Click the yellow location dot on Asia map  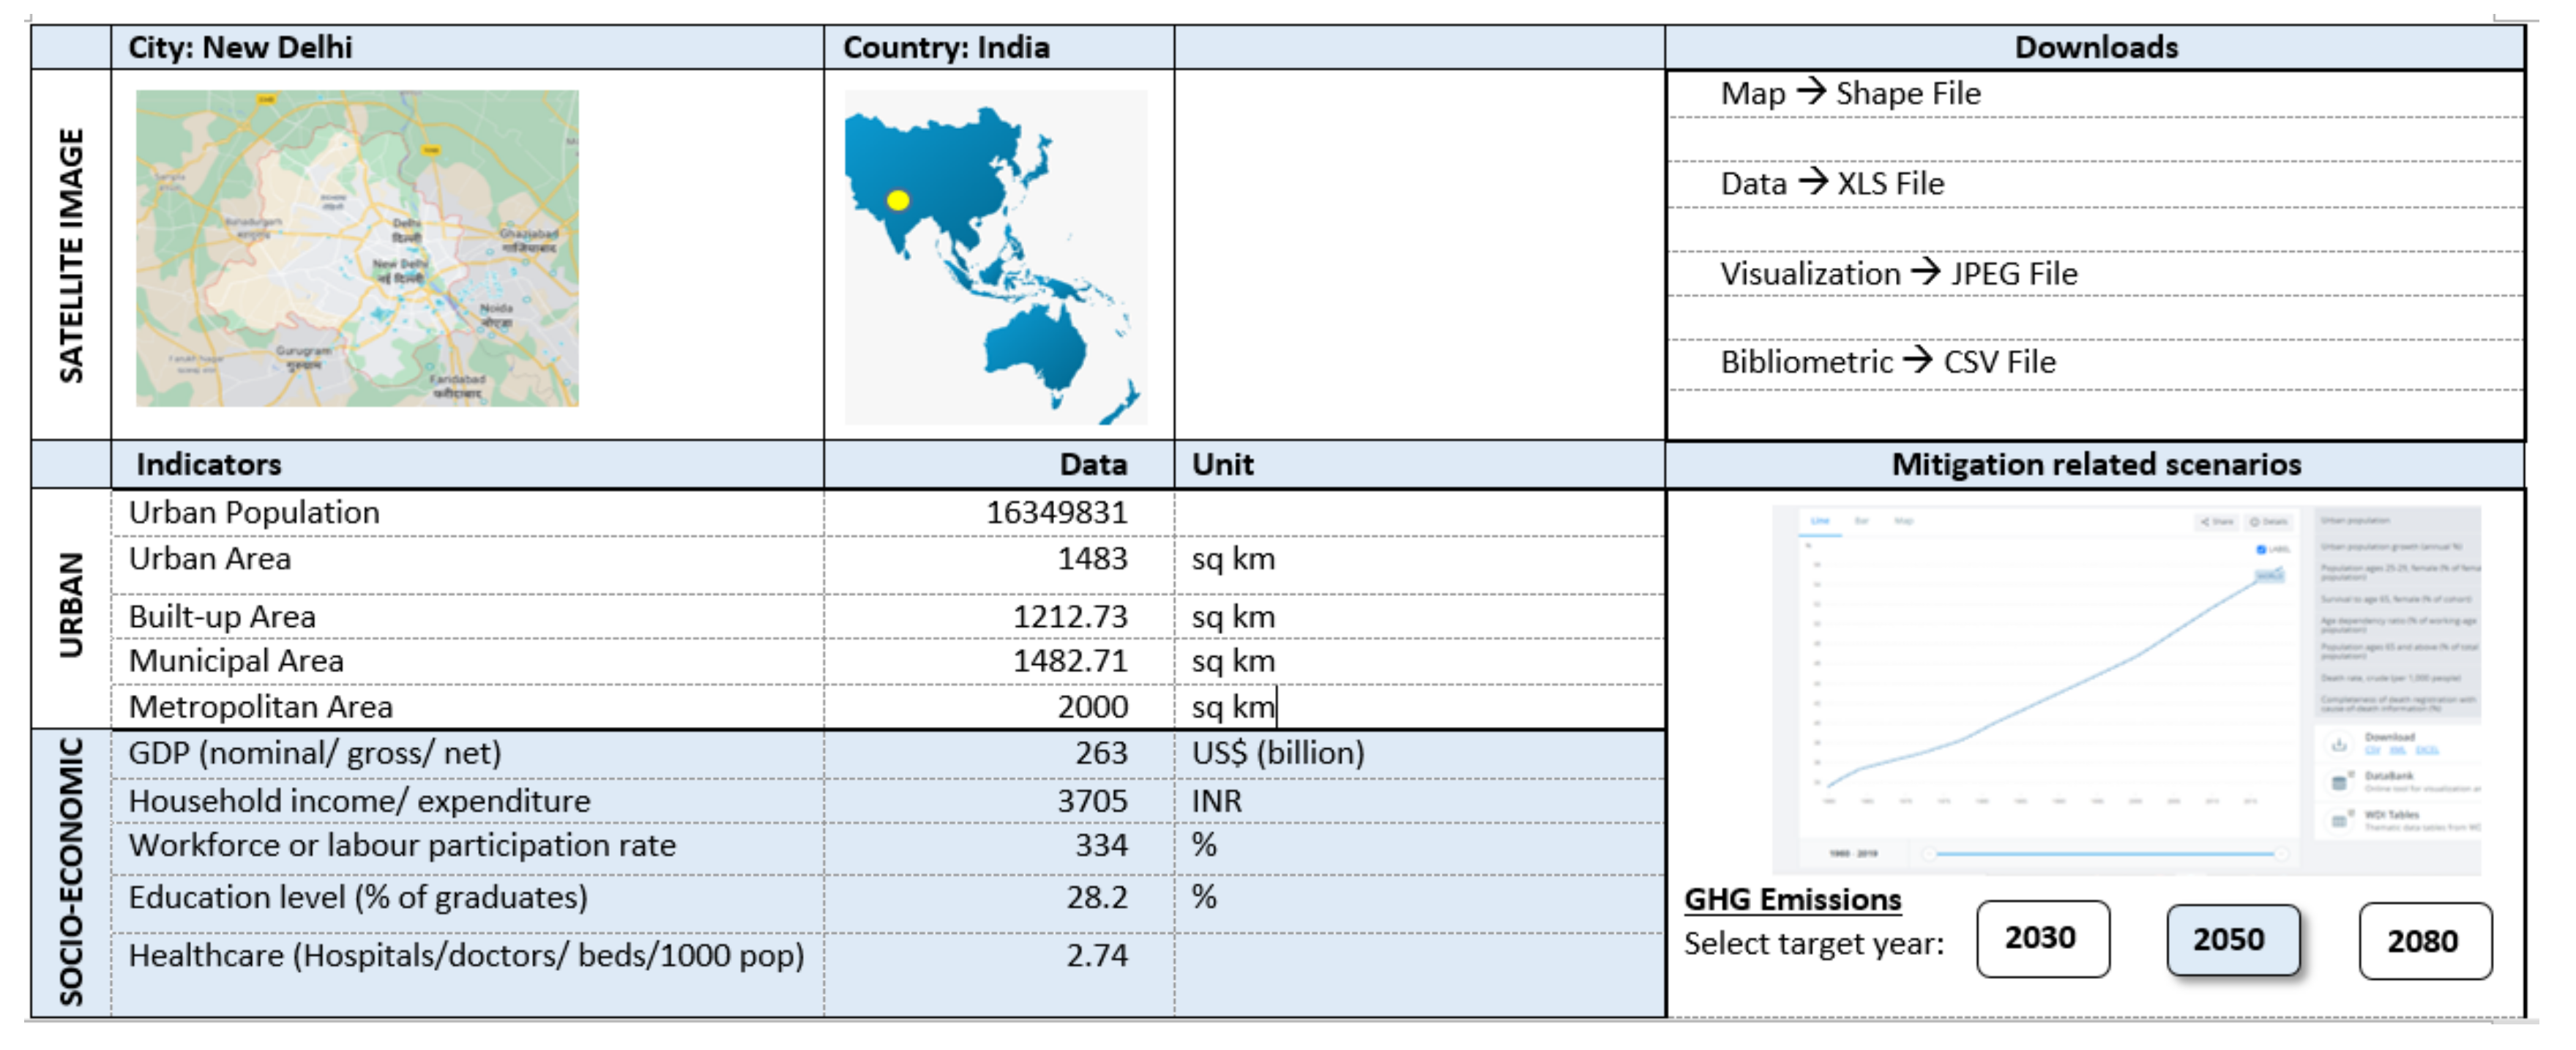pos(898,201)
